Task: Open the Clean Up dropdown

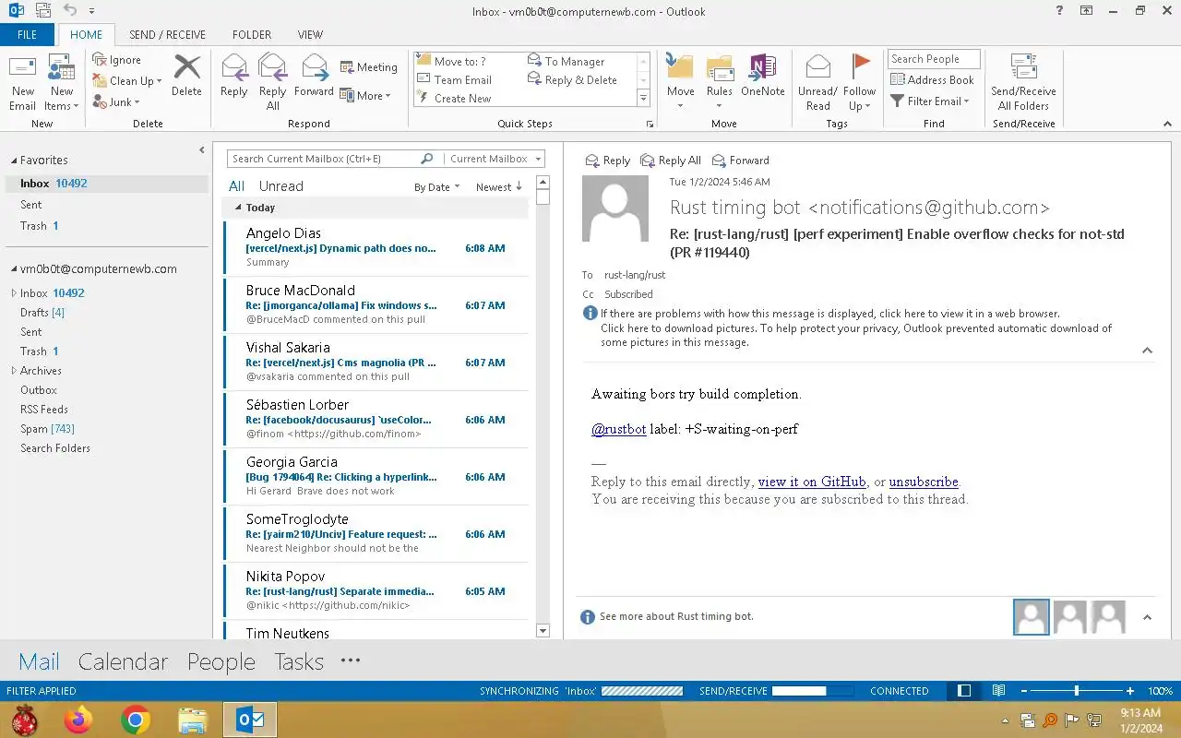Action: coord(127,81)
